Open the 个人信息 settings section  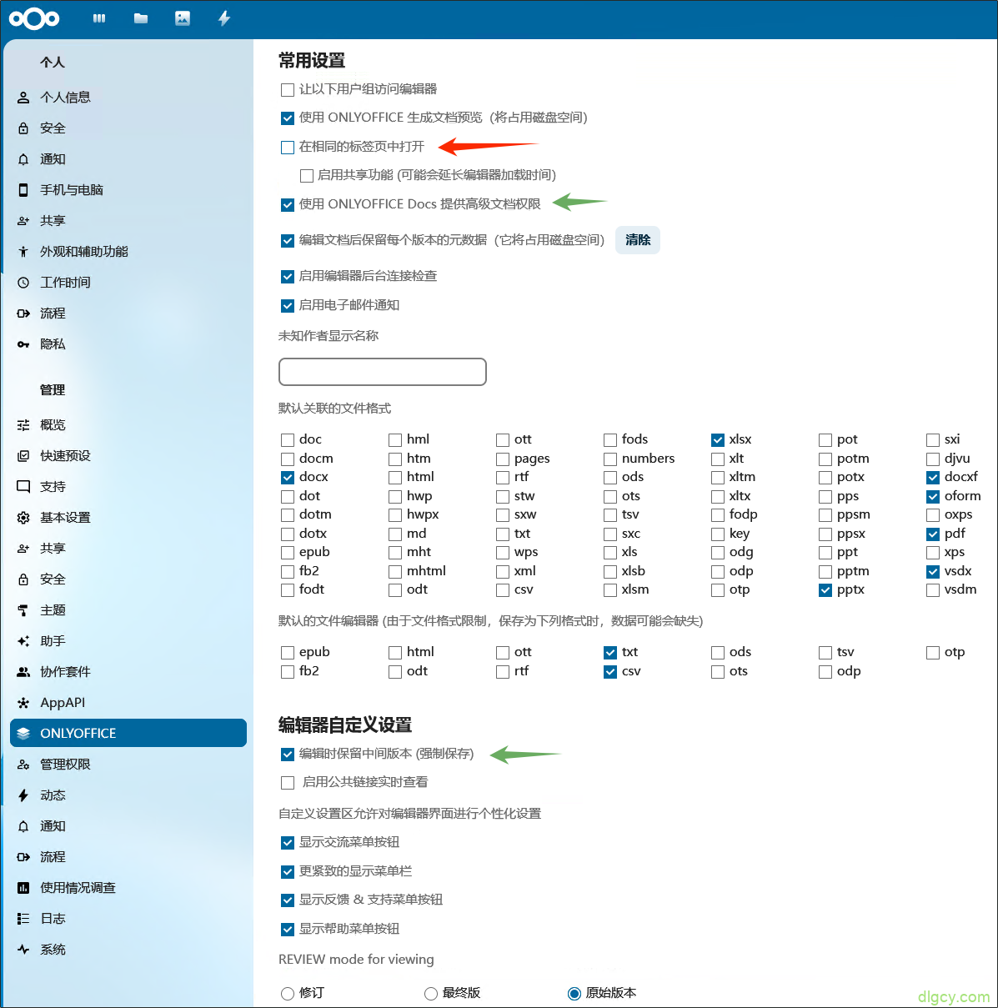pos(128,98)
